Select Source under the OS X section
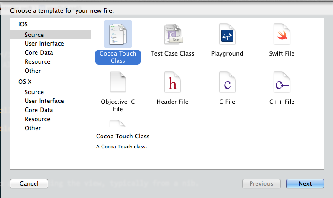The height and width of the screenshot is (198, 333). [x=34, y=92]
